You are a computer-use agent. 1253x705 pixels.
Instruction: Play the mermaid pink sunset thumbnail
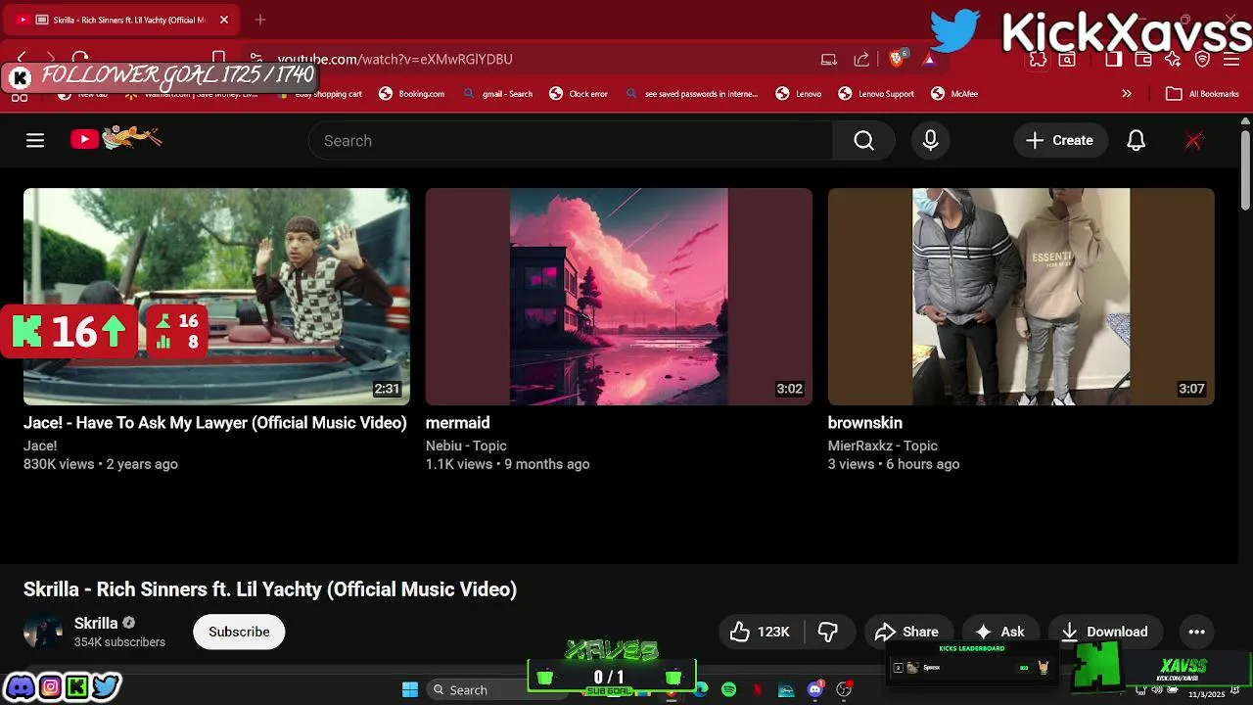pos(619,297)
